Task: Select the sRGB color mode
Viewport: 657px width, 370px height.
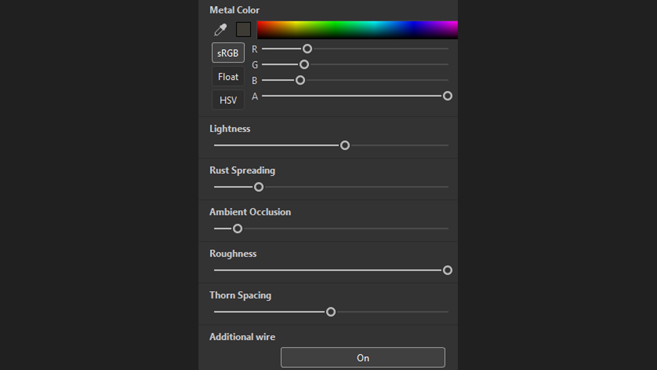Action: [x=228, y=53]
